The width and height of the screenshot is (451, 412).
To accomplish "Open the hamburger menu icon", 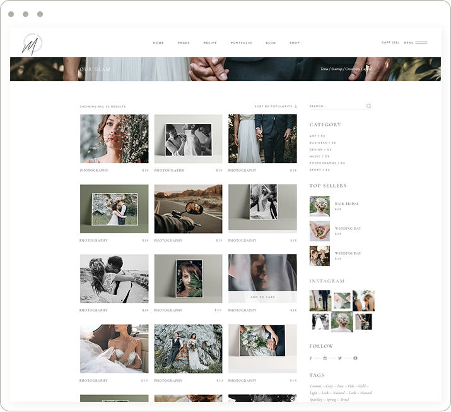I will [x=421, y=43].
